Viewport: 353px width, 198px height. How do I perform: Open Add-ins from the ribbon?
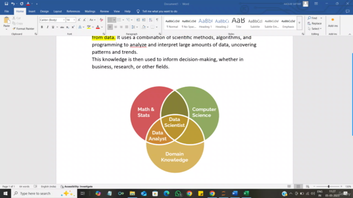tap(333, 23)
